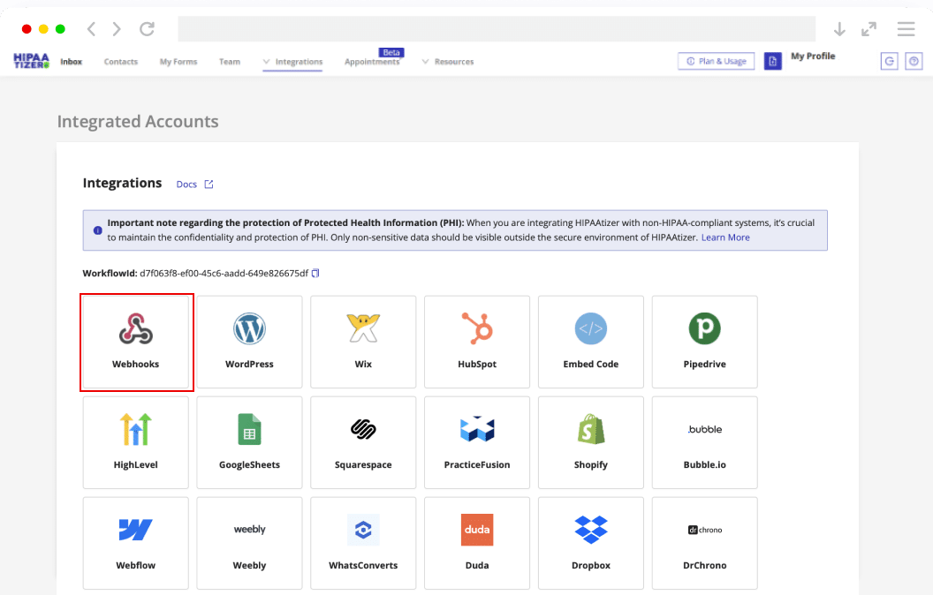The width and height of the screenshot is (933, 595).
Task: Click the logout icon in header
Action: coord(889,61)
